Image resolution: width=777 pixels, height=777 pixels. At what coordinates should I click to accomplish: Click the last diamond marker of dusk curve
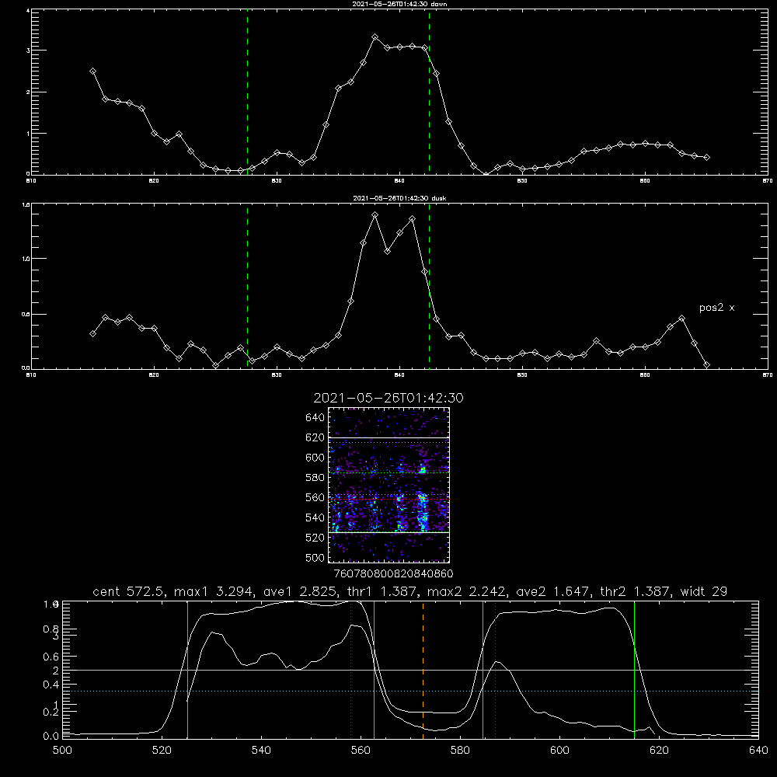pos(706,365)
